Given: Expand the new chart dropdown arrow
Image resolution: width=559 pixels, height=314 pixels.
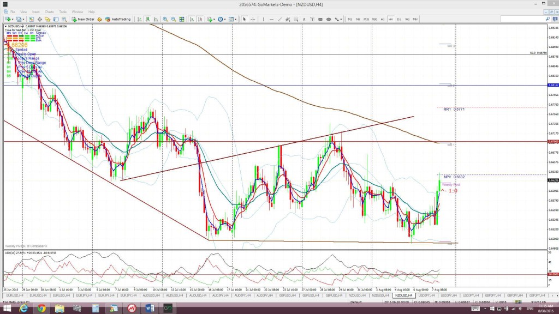Looking at the screenshot, I should 13,19.
